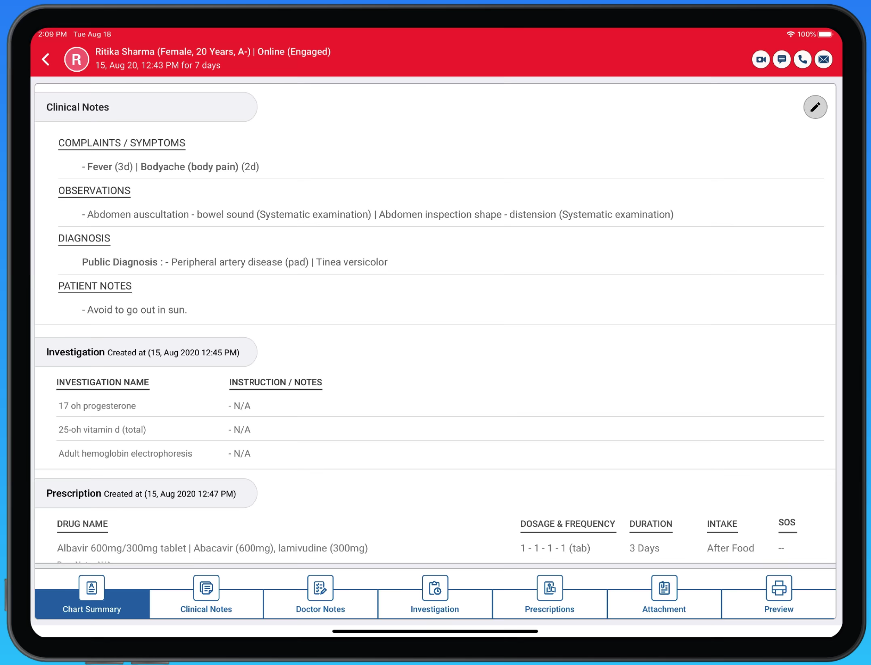Go back using the header arrow
Screen dimensions: 871x665
click(46, 59)
